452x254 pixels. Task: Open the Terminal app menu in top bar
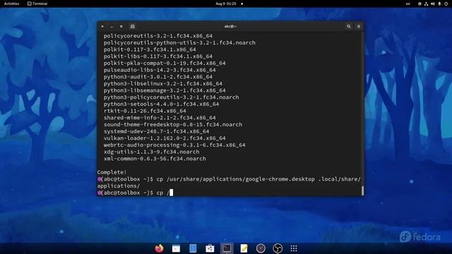[x=37, y=4]
